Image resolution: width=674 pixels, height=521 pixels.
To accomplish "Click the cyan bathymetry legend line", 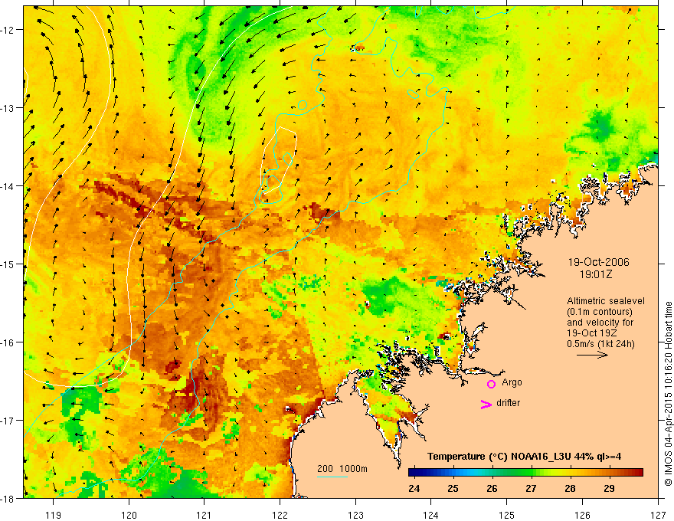I will pos(332,477).
